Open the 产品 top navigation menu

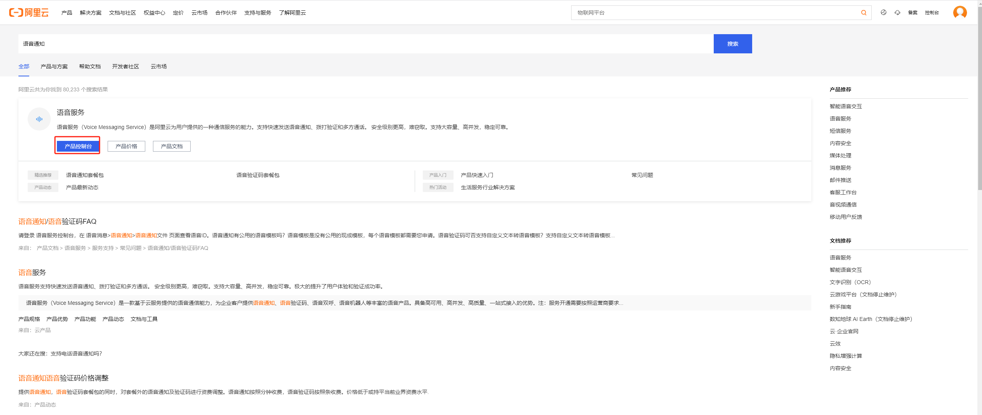[x=66, y=13]
